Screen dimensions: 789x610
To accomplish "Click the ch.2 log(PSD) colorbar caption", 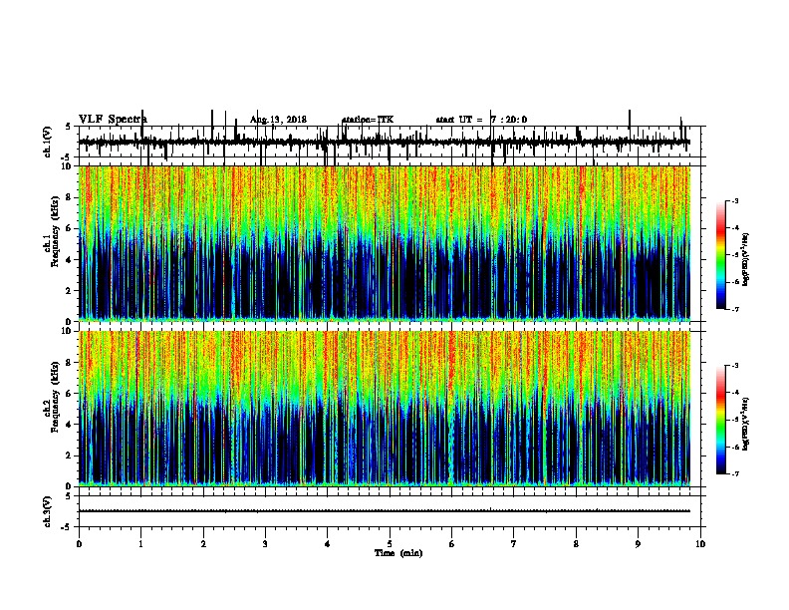I will 746,424.
